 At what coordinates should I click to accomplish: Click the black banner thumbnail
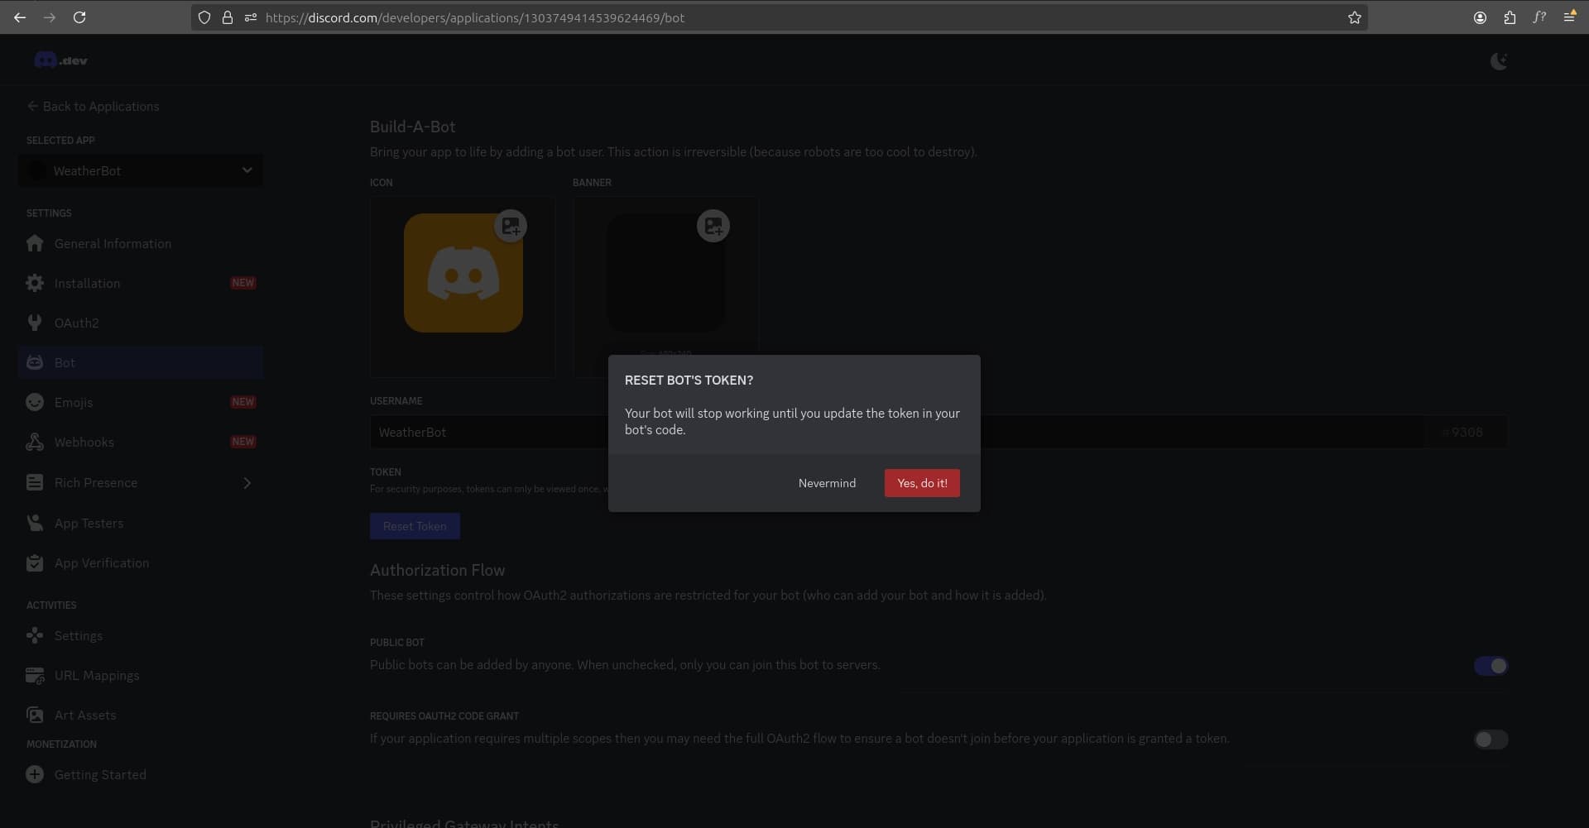point(665,273)
